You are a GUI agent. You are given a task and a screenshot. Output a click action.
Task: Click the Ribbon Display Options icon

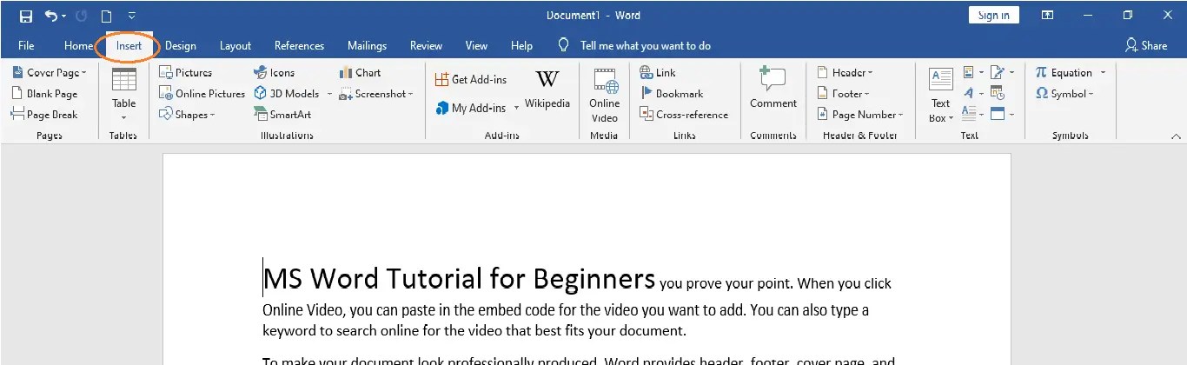pyautogui.click(x=1048, y=16)
